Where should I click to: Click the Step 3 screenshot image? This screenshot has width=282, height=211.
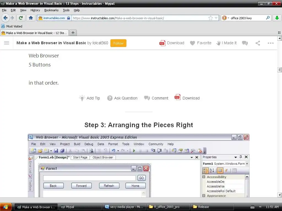click(x=139, y=165)
